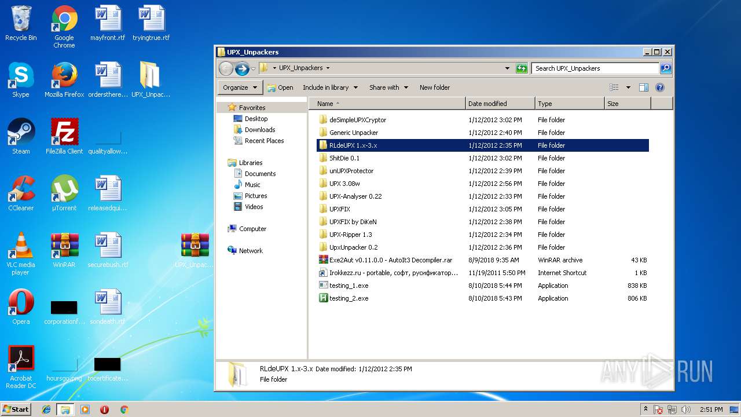Image resolution: width=741 pixels, height=417 pixels.
Task: Sort by the Type column header
Action: pyautogui.click(x=570, y=104)
